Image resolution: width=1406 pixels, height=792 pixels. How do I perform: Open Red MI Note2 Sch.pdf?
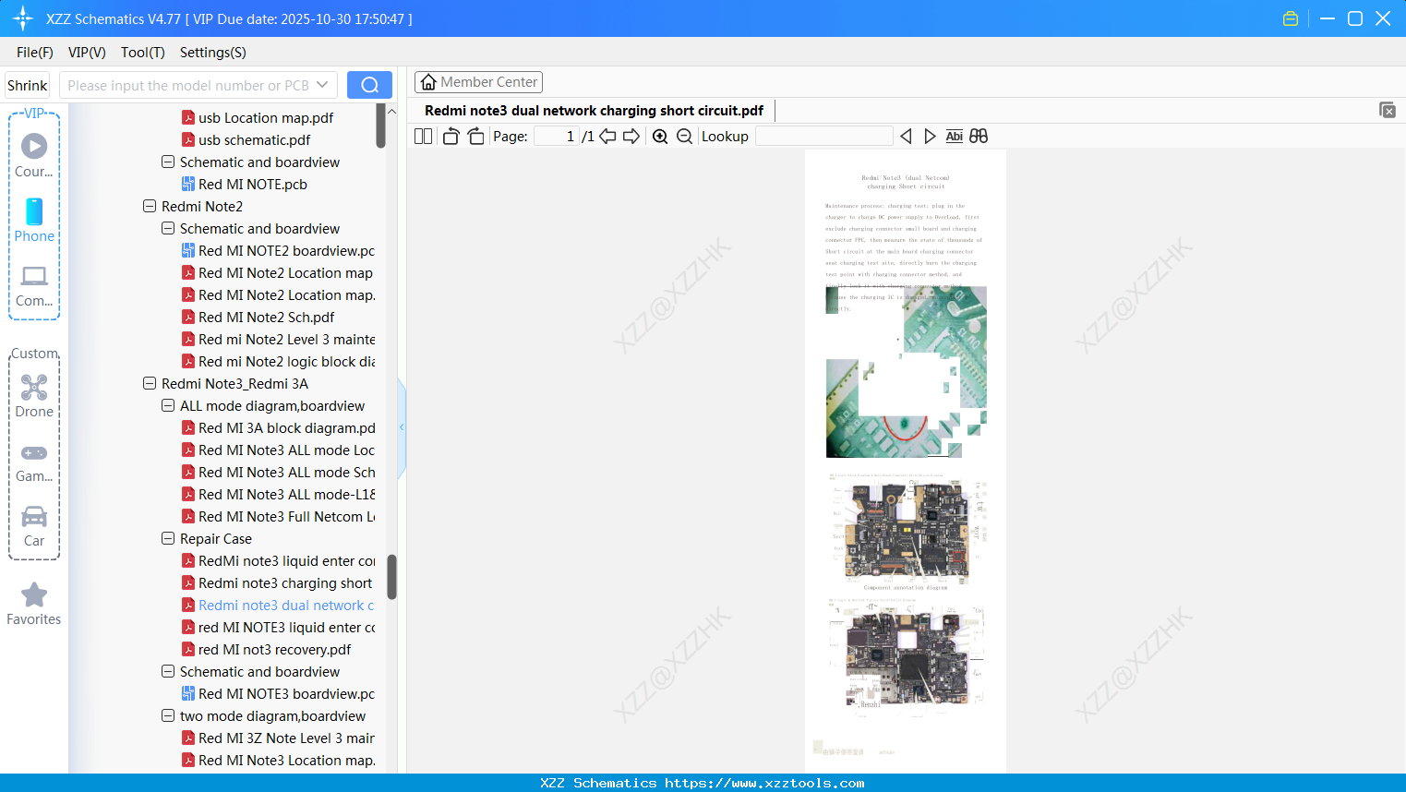[266, 317]
